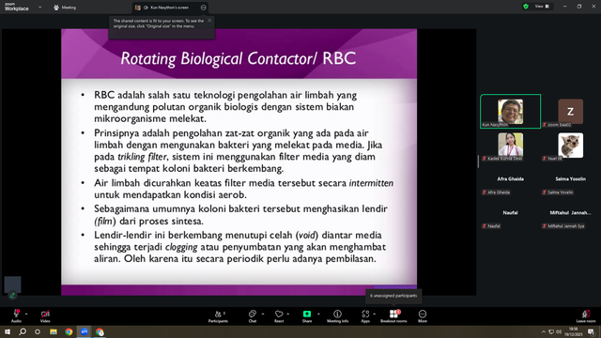Open the first Chrome icon in the taskbar
This screenshot has width=601, height=338.
point(69,331)
